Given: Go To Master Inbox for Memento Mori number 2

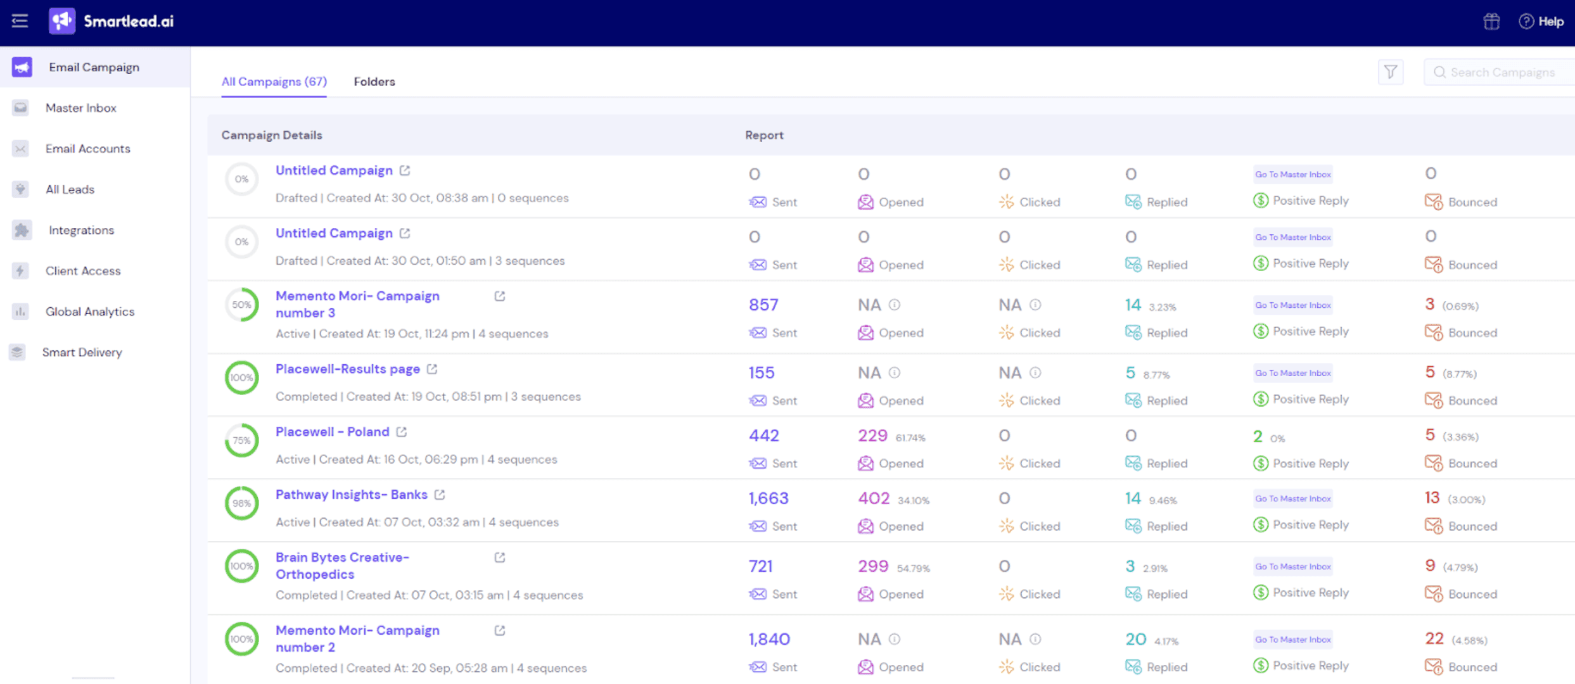Looking at the screenshot, I should coord(1293,639).
